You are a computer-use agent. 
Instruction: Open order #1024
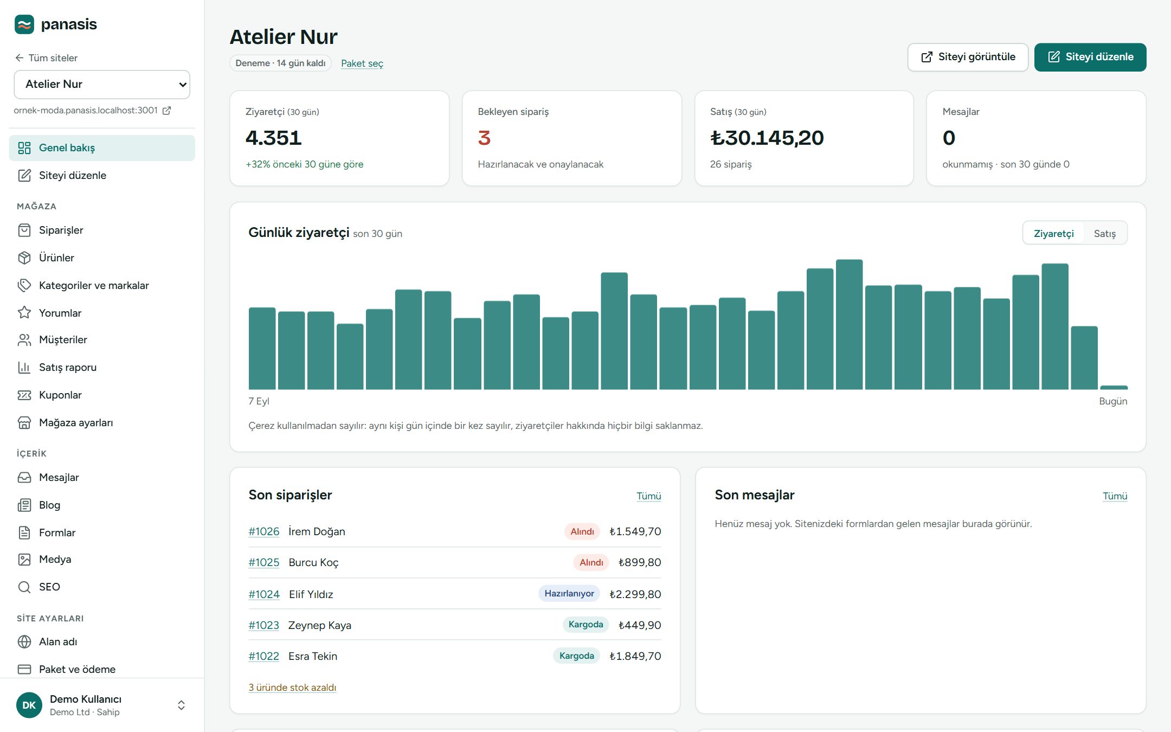coord(263,594)
